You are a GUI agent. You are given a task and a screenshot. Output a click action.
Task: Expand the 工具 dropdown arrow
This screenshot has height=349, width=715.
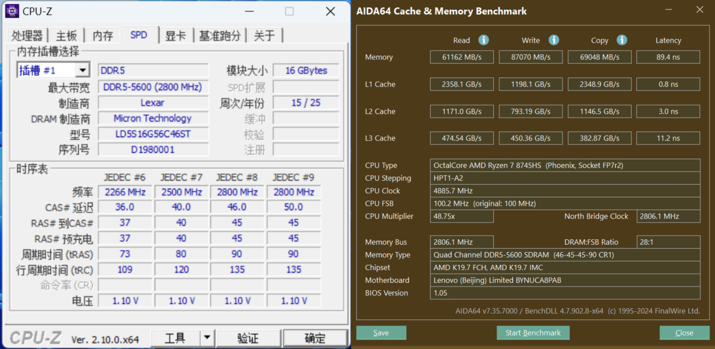[207, 337]
